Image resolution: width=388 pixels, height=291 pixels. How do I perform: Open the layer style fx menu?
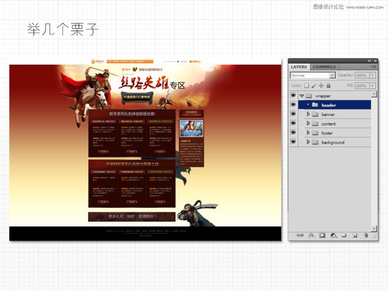coord(311,235)
